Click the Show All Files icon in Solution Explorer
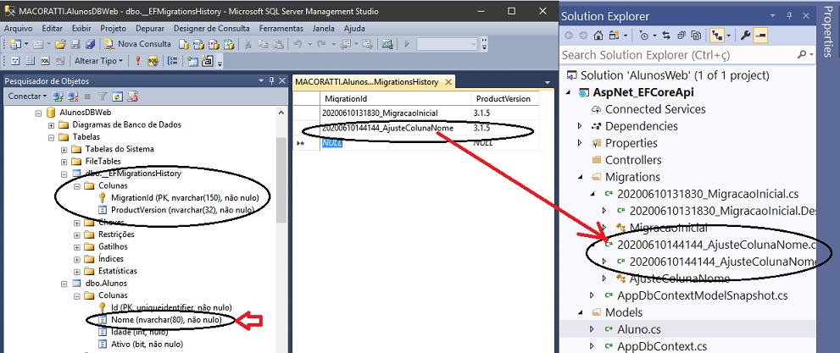 tap(697, 36)
